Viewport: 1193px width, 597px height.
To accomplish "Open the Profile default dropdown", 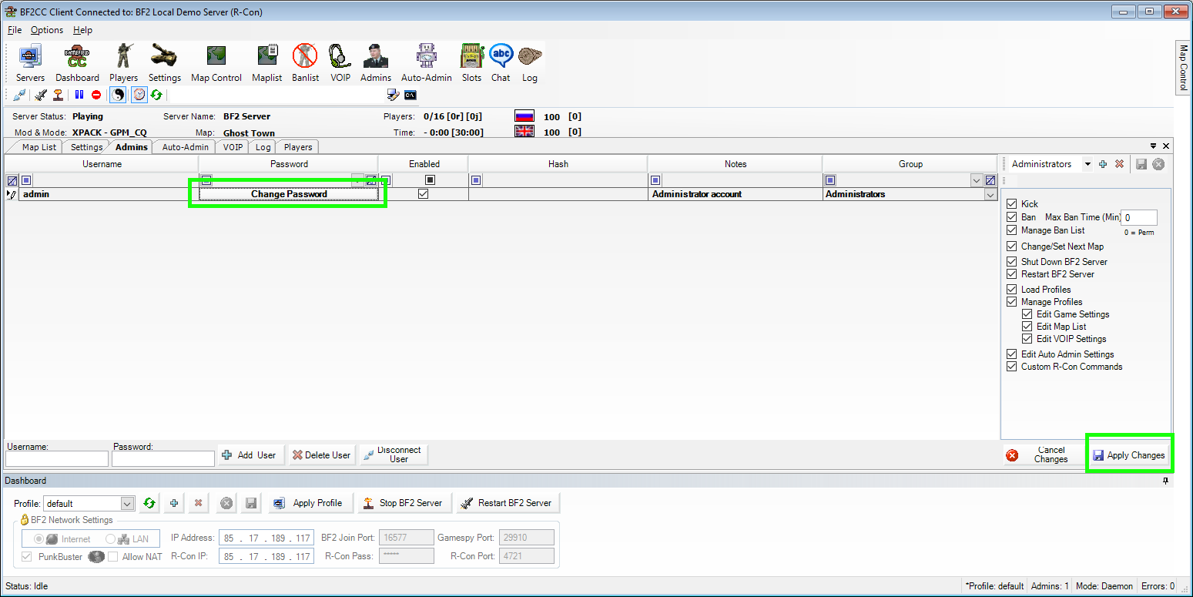I will 128,504.
